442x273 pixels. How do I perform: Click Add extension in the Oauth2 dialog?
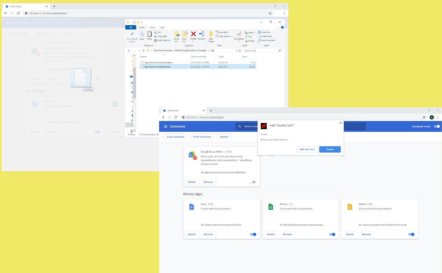(307, 149)
